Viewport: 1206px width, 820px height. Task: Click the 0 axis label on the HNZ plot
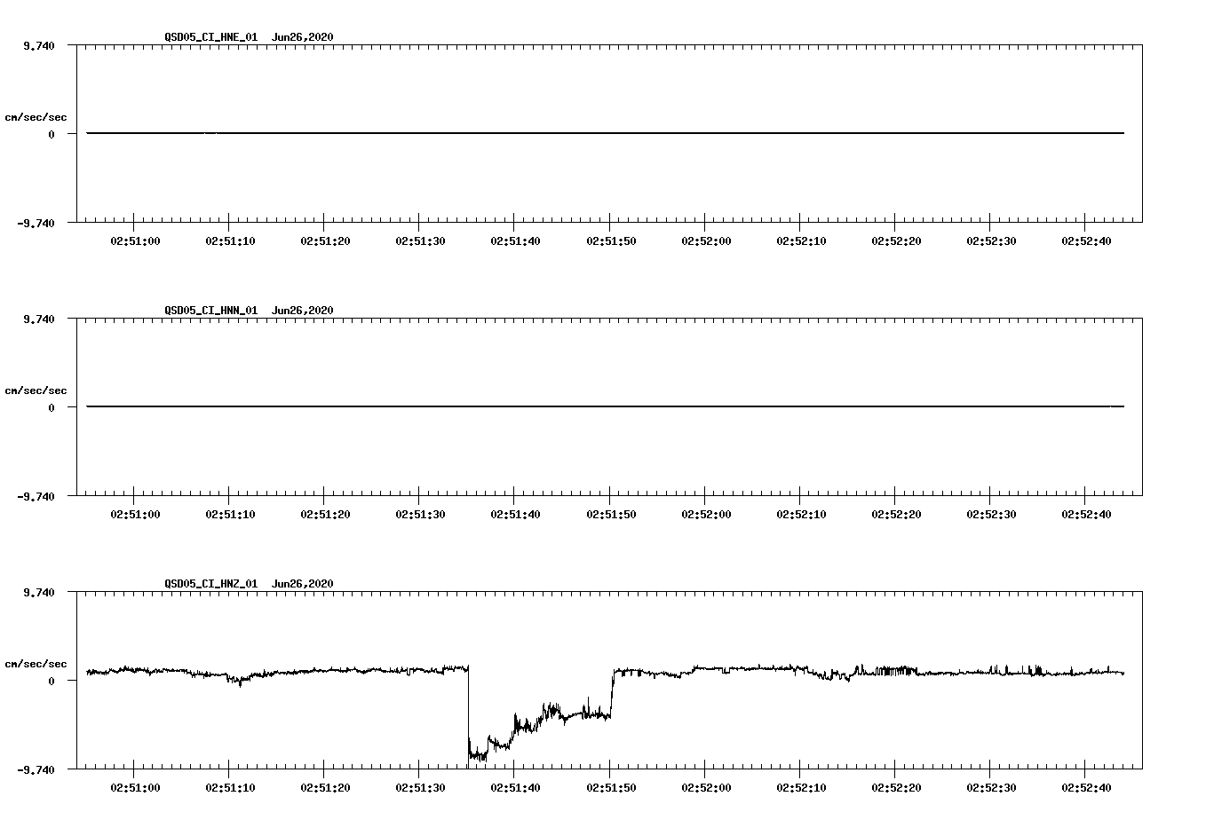pyautogui.click(x=52, y=681)
